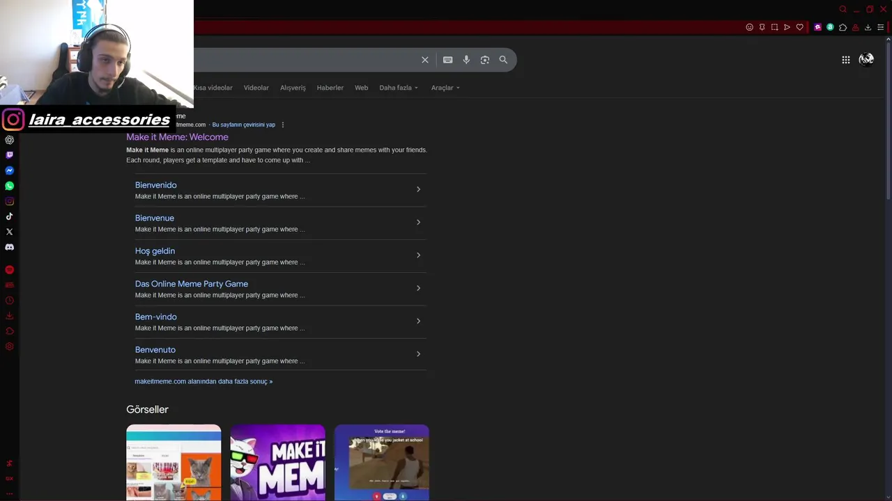Image resolution: width=892 pixels, height=501 pixels.
Task: Open Facebook Messenger sidebar panel
Action: point(9,170)
